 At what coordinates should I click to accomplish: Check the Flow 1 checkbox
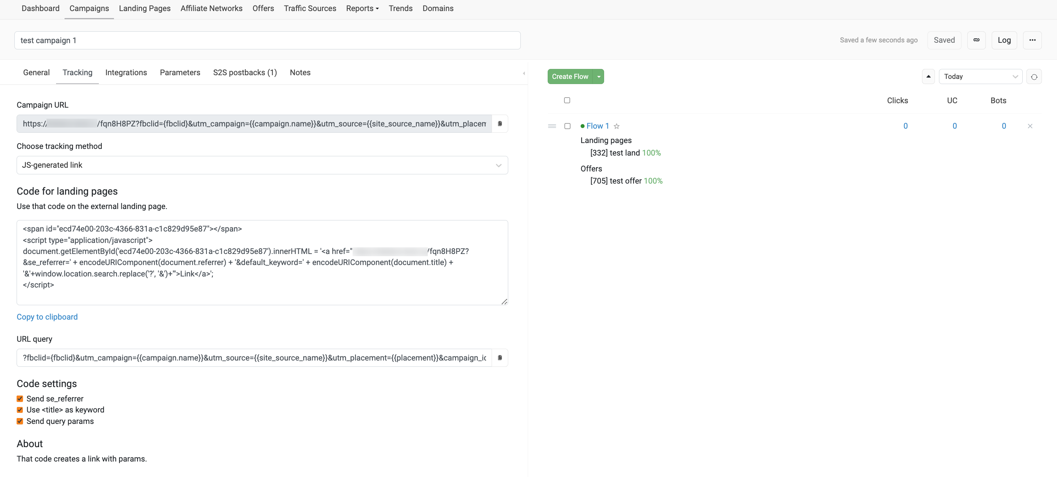[x=567, y=126]
